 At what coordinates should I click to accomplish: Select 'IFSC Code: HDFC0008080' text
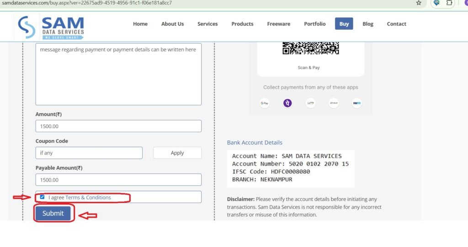(x=271, y=172)
